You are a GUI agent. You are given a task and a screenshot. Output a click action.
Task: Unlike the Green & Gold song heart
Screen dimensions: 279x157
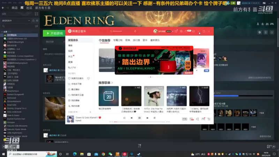(x=100, y=118)
